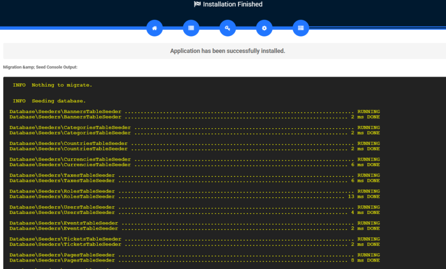Click the checkered flag icon in header

(197, 4)
